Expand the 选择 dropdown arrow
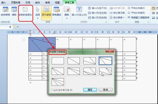Viewport: 158px width, 104px height. pos(38,18)
